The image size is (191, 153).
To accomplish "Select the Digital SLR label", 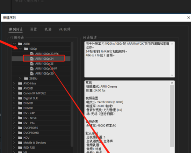I will (x=31, y=98).
